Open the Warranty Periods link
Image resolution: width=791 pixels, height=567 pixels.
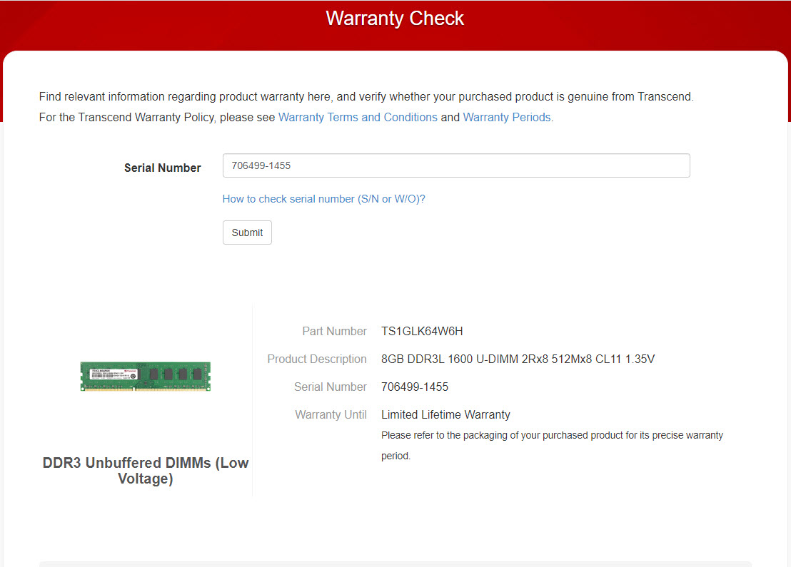(506, 117)
